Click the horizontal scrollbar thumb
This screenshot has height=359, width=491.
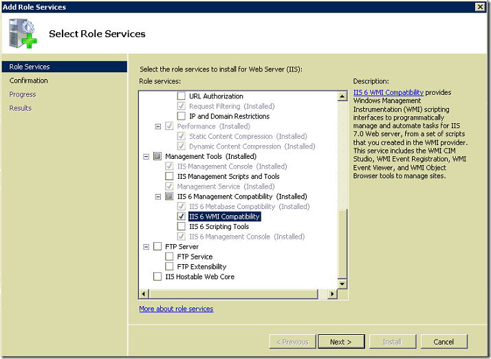tap(234, 294)
